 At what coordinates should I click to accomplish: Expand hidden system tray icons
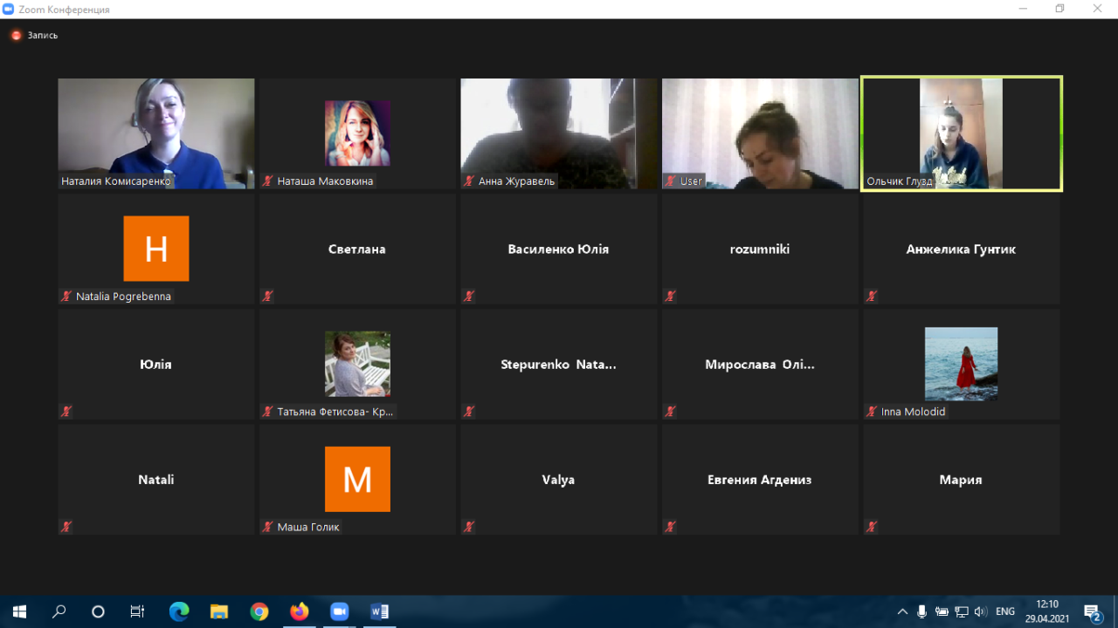(902, 611)
